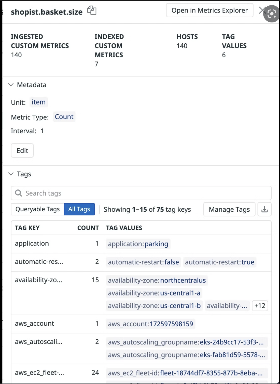280x384 pixels.
Task: Edit the metric metadata
Action: pyautogui.click(x=22, y=150)
